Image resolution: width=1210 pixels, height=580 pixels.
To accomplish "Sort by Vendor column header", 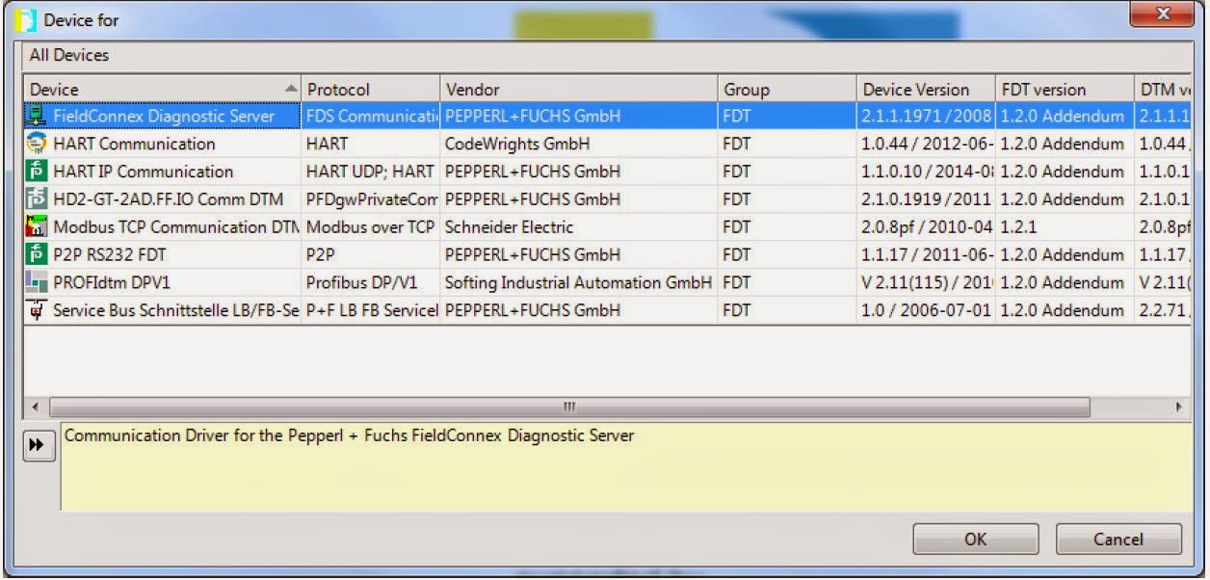I will 579,90.
